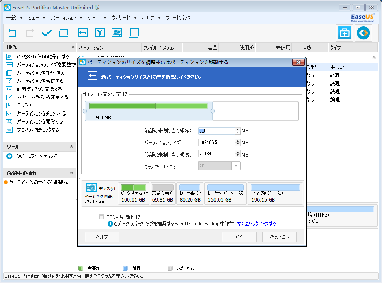Click the 容量 column header
Image resolution: width=382 pixels, height=283 pixels.
point(201,48)
